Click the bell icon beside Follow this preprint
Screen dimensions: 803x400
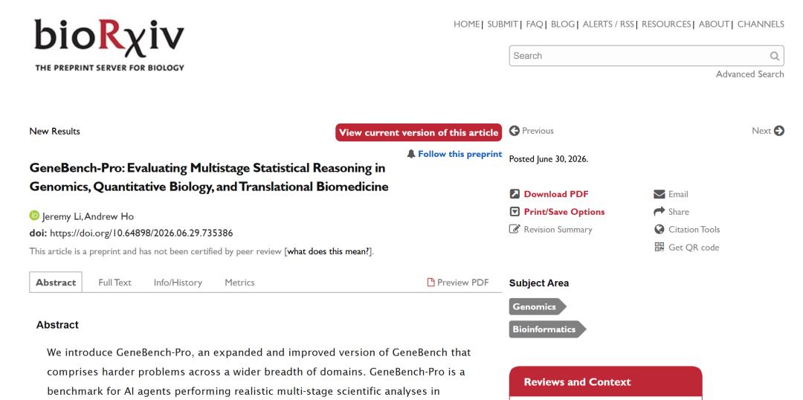(410, 154)
